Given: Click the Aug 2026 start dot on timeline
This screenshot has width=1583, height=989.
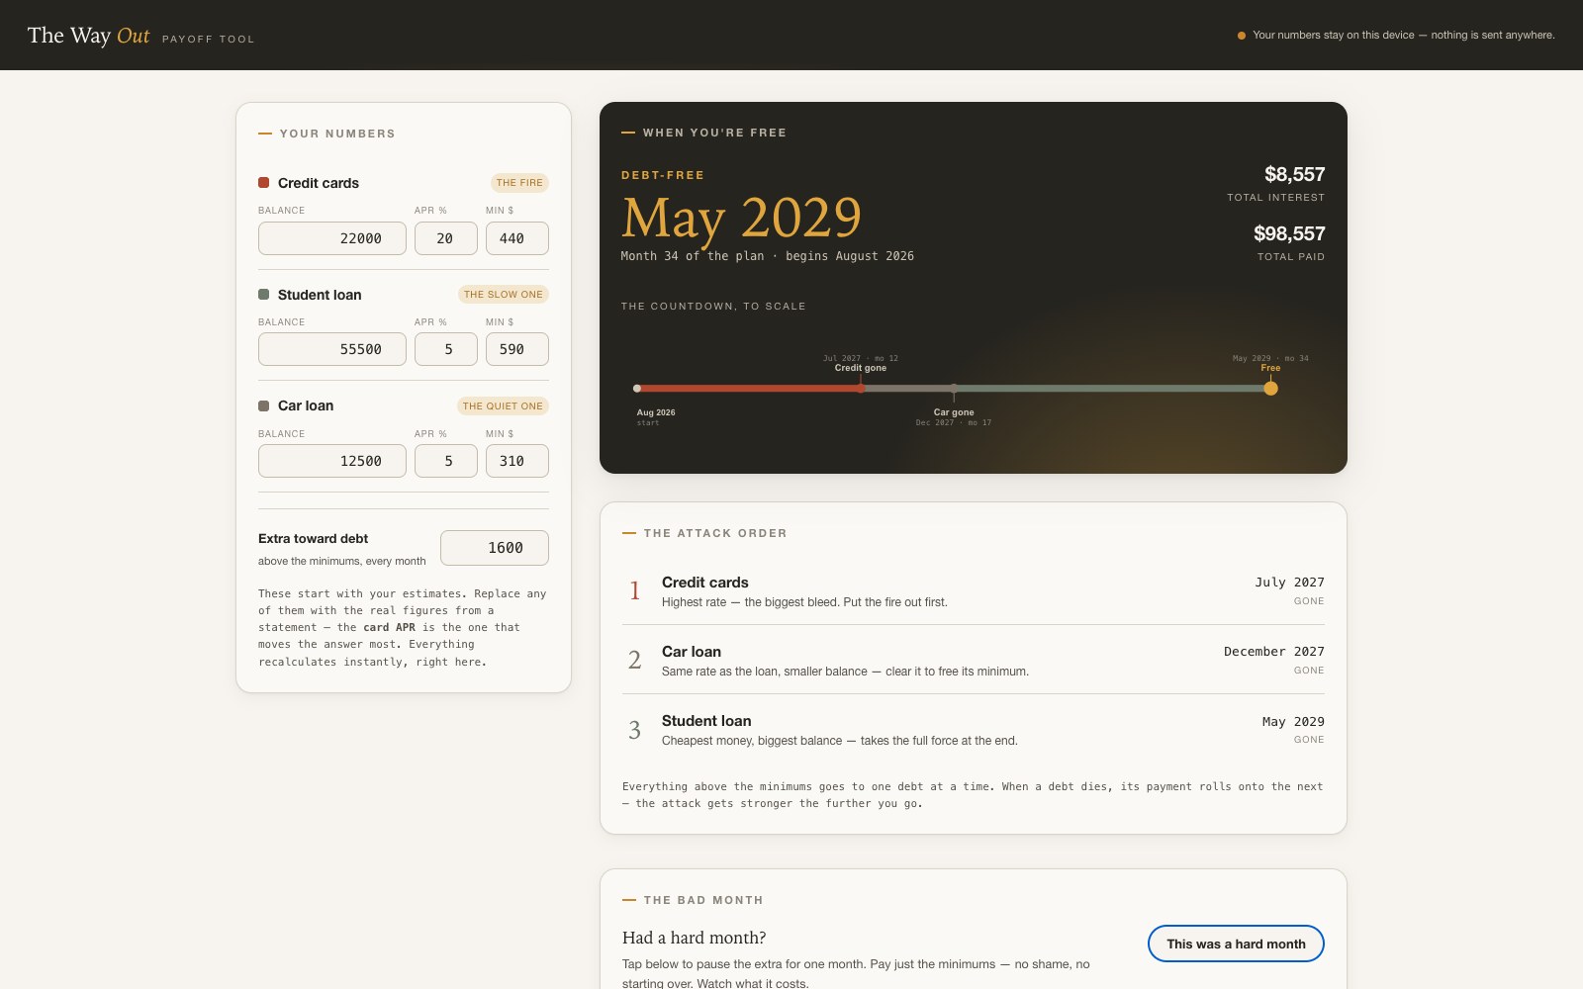Looking at the screenshot, I should tap(637, 389).
